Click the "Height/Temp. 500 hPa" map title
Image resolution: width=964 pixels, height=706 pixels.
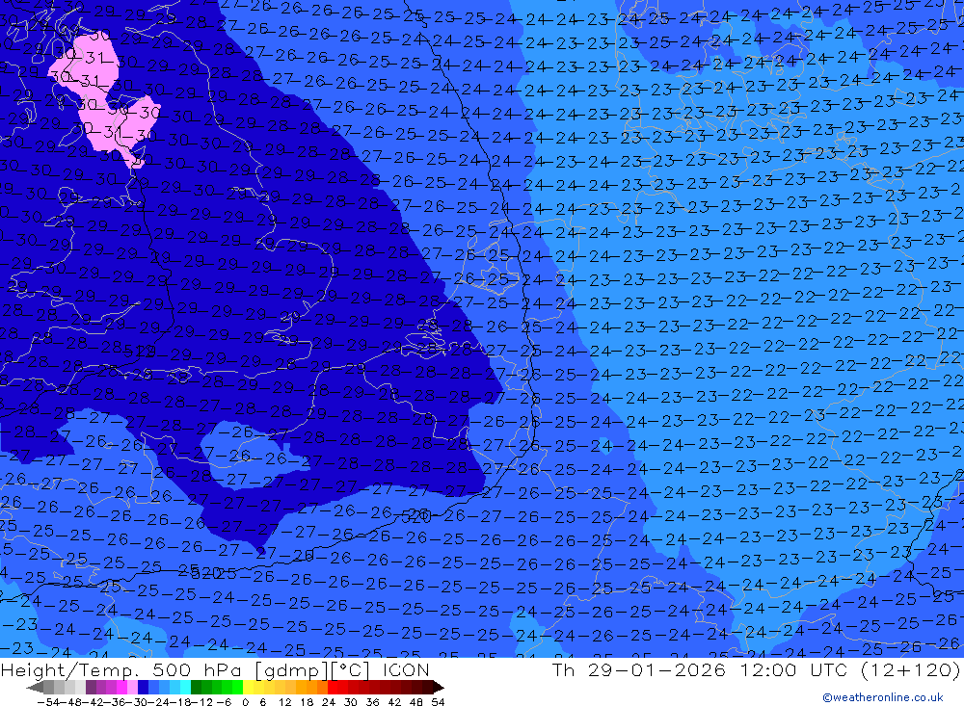(x=122, y=669)
